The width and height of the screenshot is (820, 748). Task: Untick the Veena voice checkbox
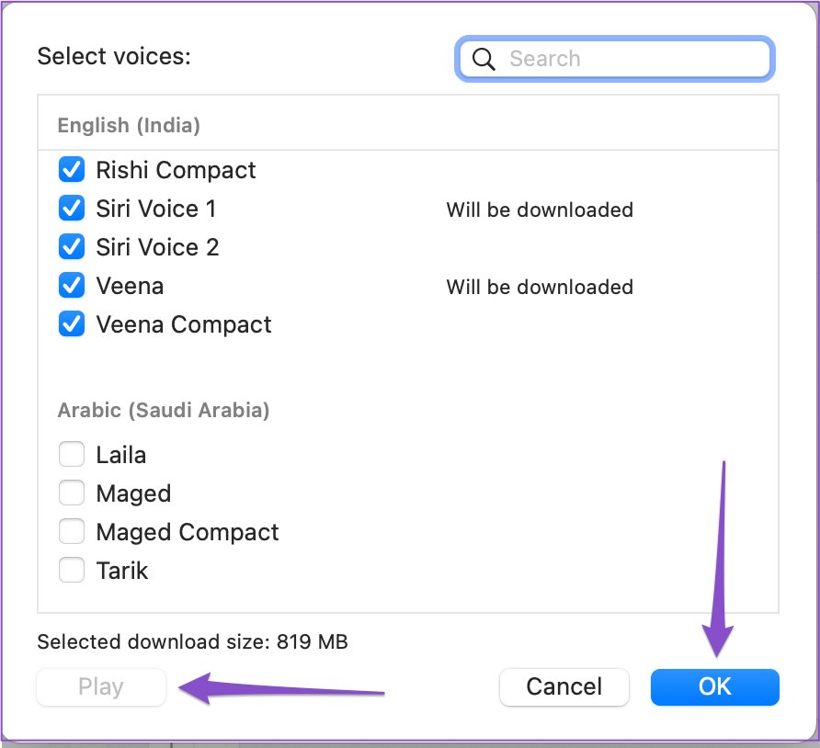coord(72,286)
